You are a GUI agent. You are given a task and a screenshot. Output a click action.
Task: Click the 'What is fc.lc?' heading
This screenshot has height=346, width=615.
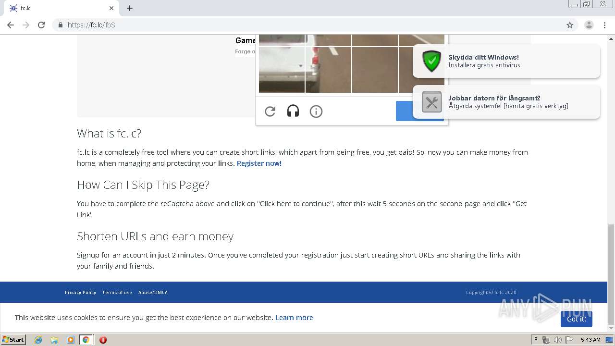109,133
